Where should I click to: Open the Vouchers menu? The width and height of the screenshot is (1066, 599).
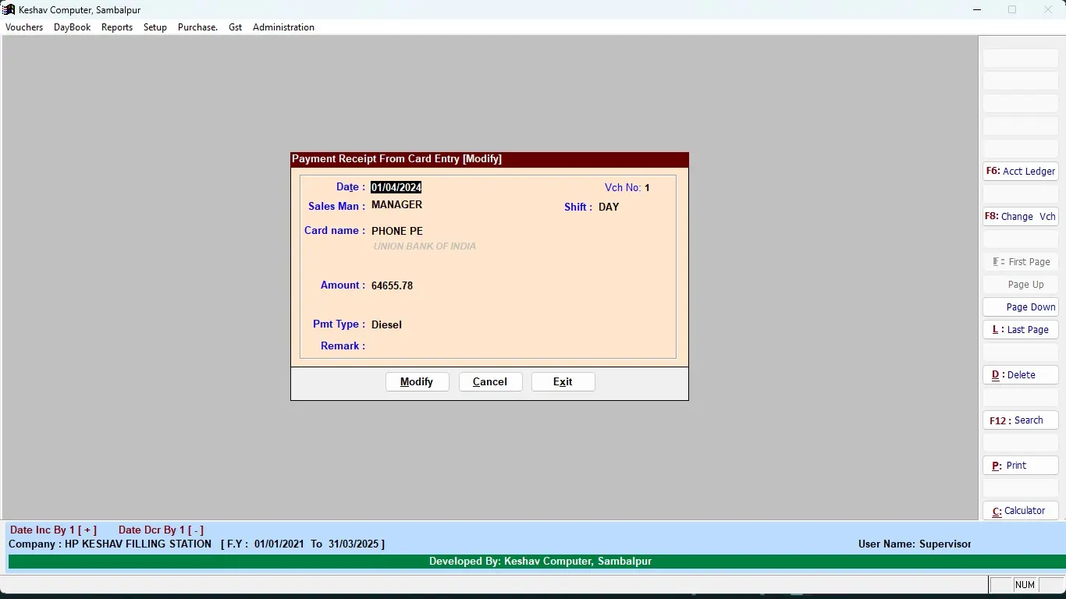click(x=24, y=27)
